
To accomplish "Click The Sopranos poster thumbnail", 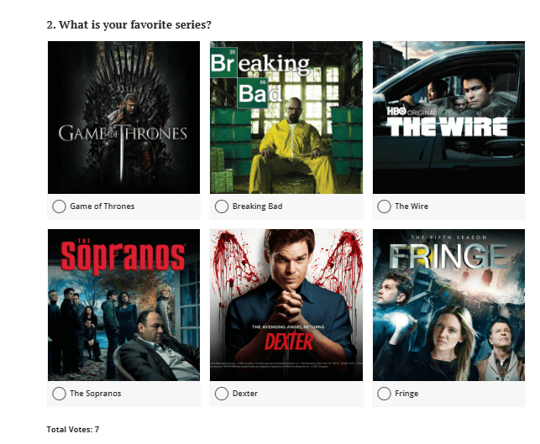I will [123, 305].
